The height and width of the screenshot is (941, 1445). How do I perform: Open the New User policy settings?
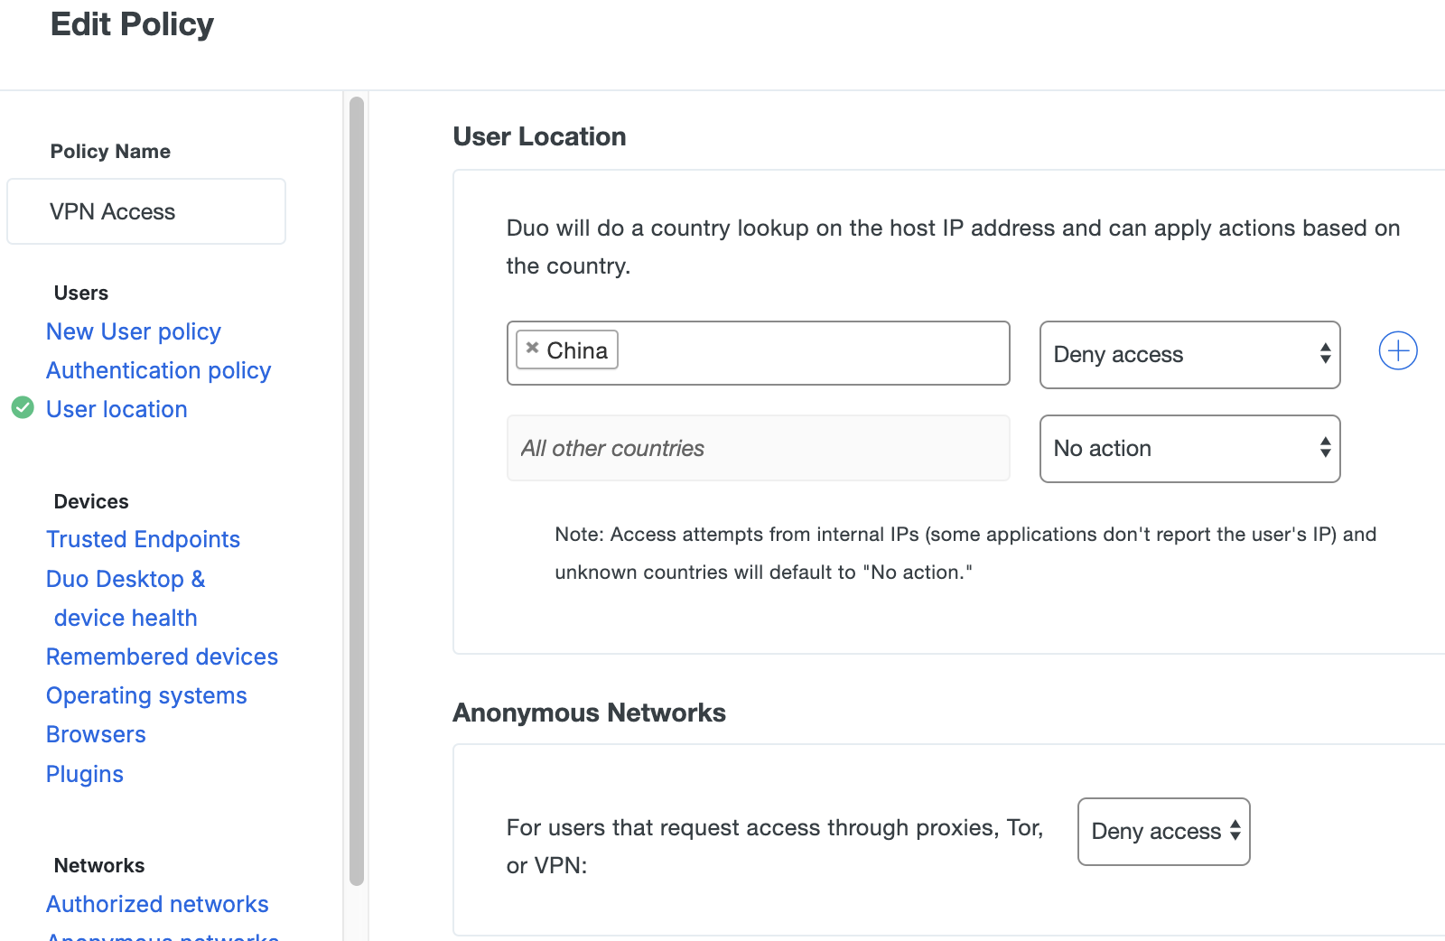coord(133,331)
